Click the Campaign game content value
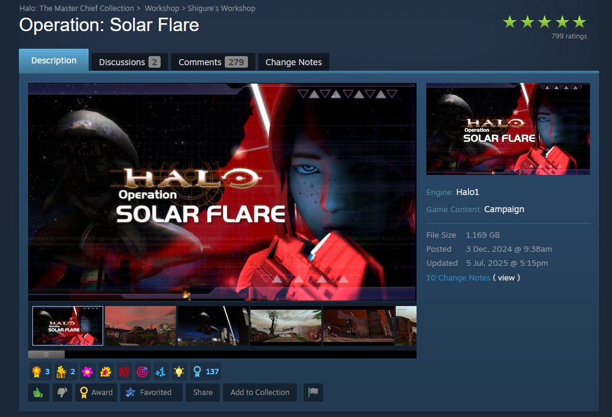This screenshot has width=612, height=417. (x=505, y=209)
